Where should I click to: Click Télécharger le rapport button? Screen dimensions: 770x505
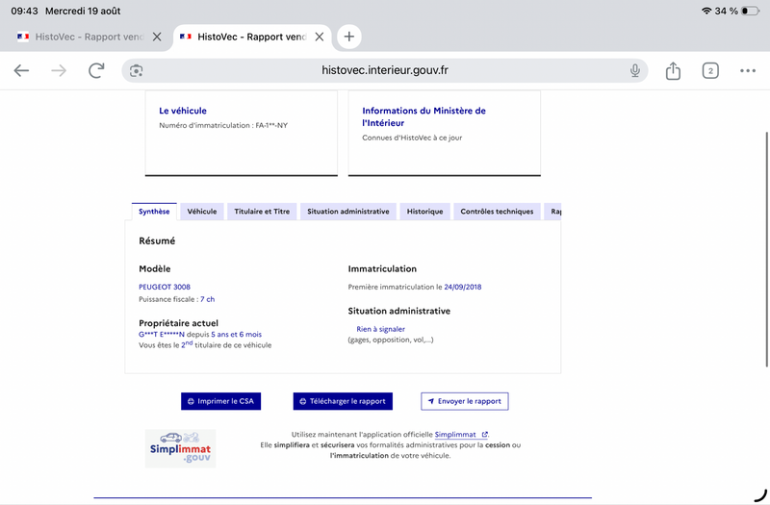click(343, 401)
